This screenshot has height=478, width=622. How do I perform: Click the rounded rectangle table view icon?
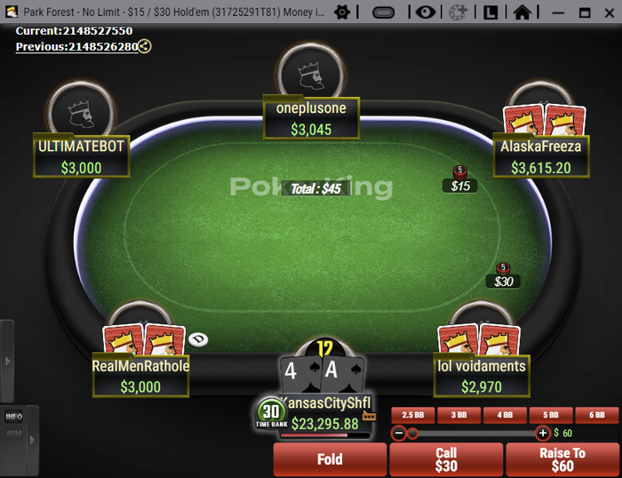pyautogui.click(x=384, y=12)
